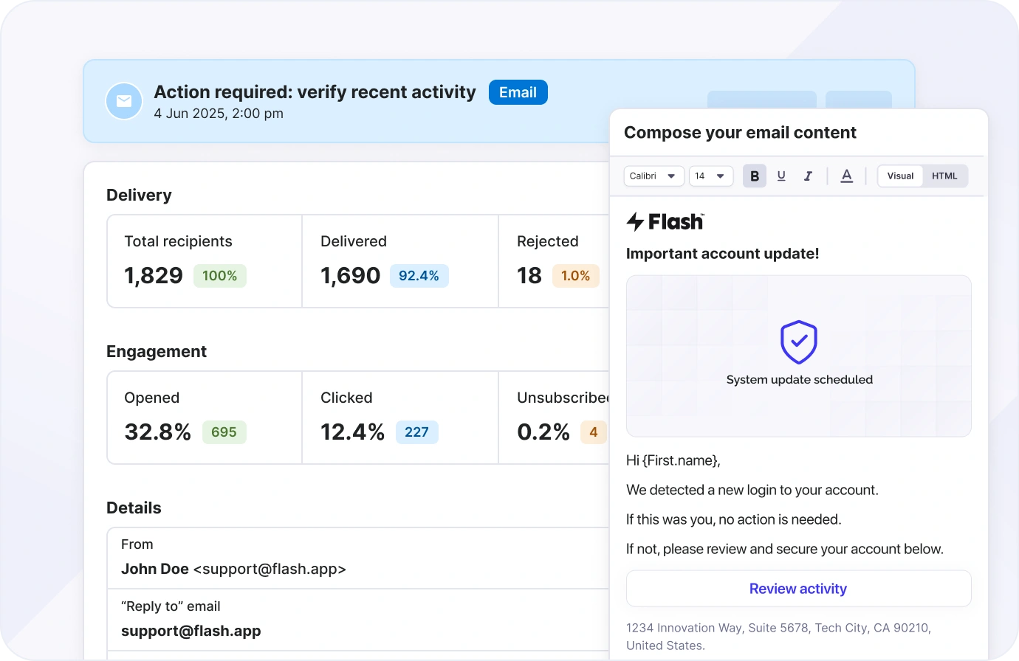The image size is (1019, 661).
Task: Click the 227 clicked count badge
Action: point(416,432)
